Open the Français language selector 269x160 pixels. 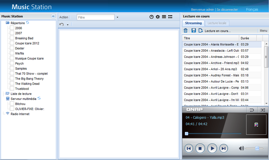pyautogui.click(x=252, y=10)
